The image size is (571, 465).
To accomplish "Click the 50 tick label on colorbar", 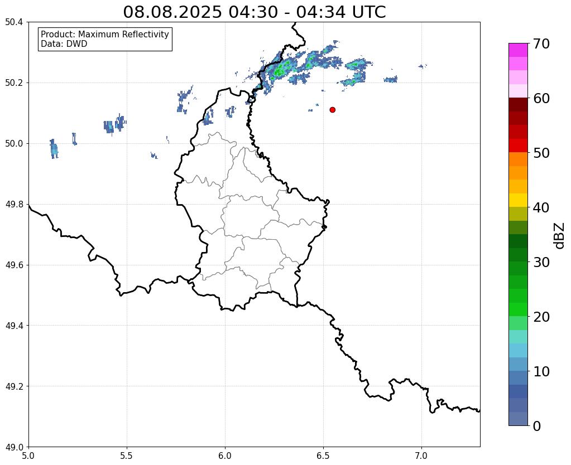I will coord(541,153).
